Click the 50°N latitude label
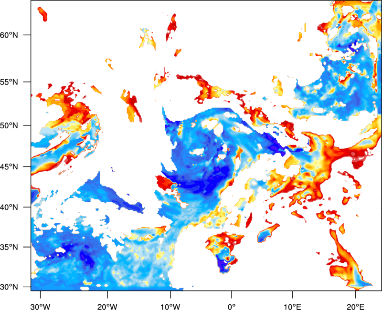Screen dimensions: 382x310 (x=9, y=125)
